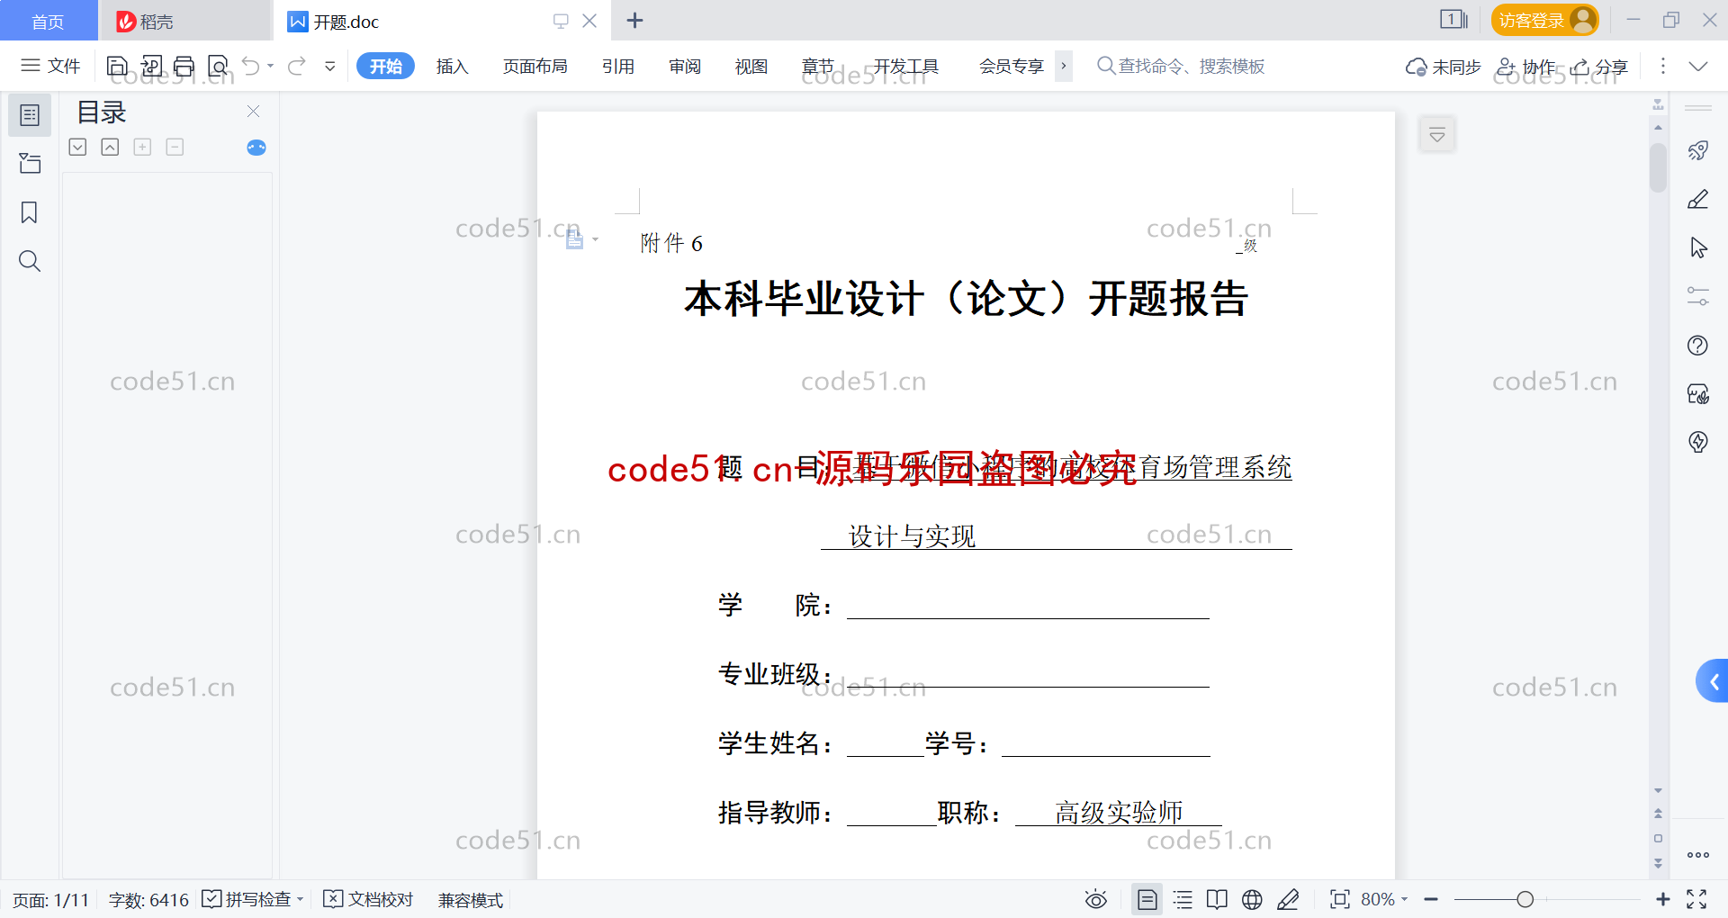The height and width of the screenshot is (918, 1728).
Task: Collapse the ribbon chevron
Action: 1698,66
